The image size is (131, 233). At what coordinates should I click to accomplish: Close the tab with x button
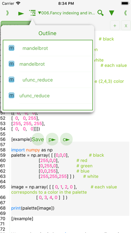click(126, 25)
